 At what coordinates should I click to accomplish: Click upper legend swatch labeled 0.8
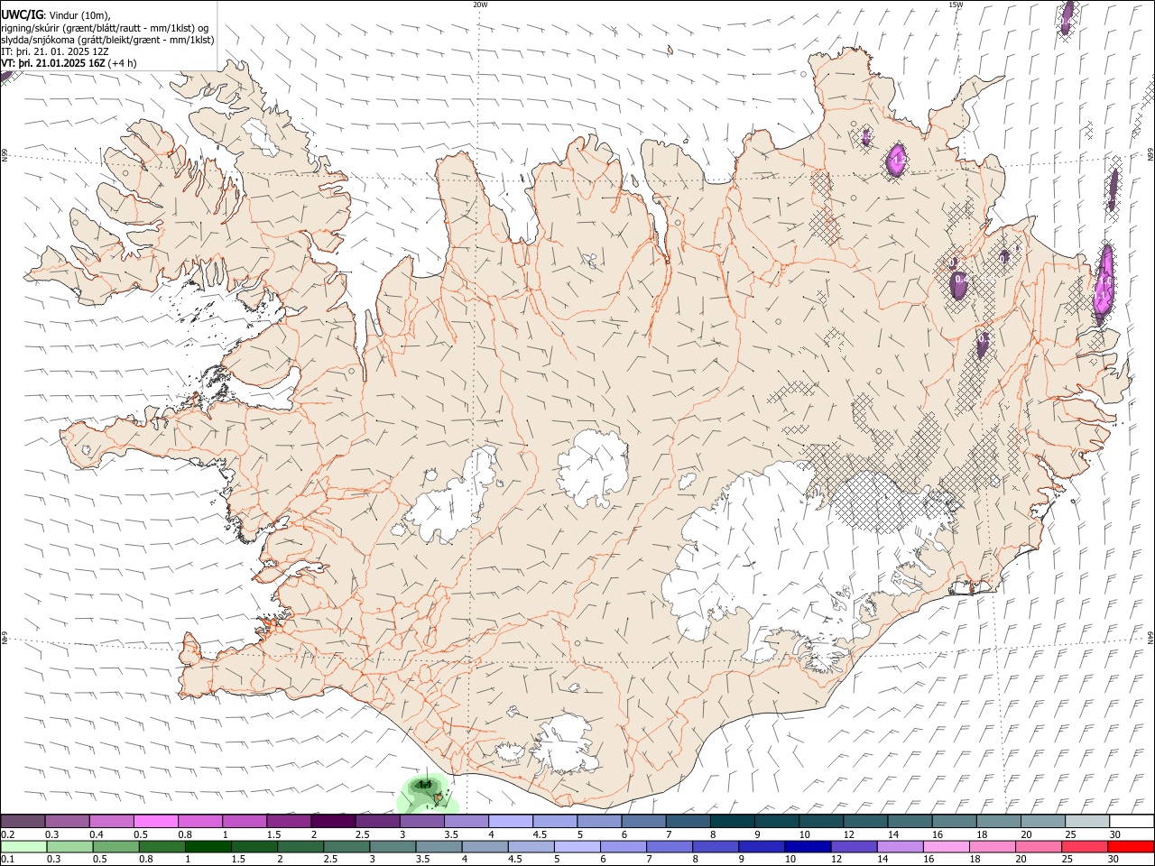[200, 821]
